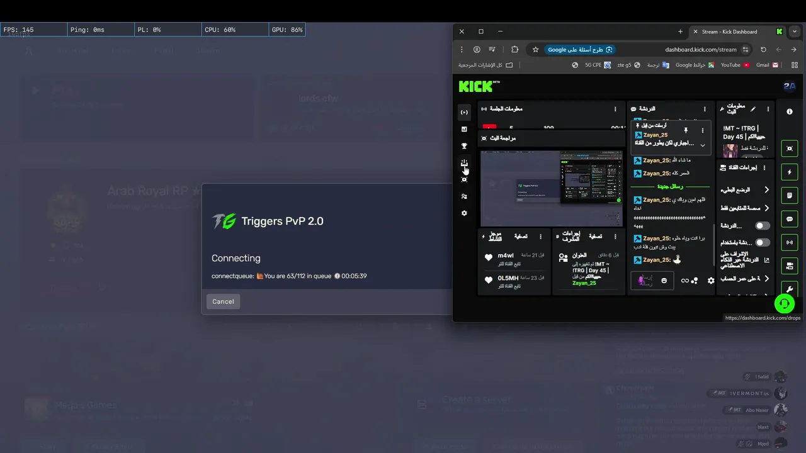Open the clips capture icon in Kick left sidebar
This screenshot has height=453, width=806.
click(464, 179)
